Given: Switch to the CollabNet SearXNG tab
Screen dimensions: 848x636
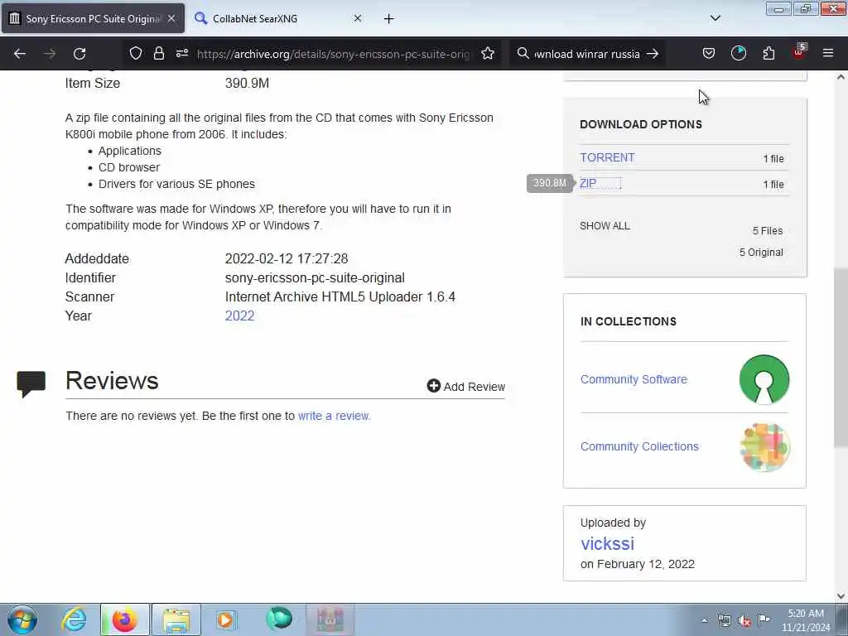Looking at the screenshot, I should (277, 18).
